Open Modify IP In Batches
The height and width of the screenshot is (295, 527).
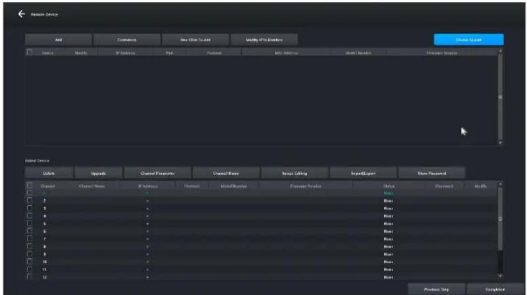coord(264,39)
